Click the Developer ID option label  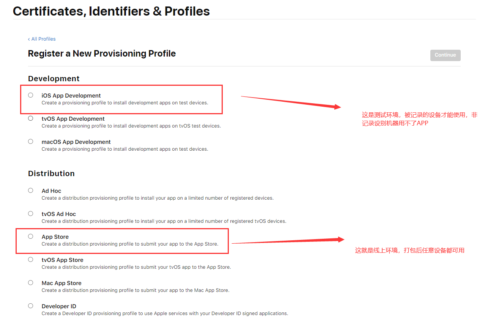[x=58, y=306]
